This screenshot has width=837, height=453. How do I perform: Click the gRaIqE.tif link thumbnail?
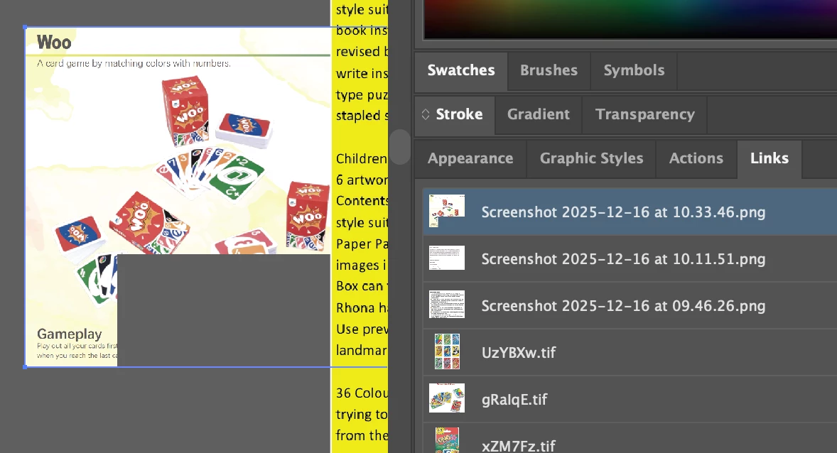click(447, 398)
